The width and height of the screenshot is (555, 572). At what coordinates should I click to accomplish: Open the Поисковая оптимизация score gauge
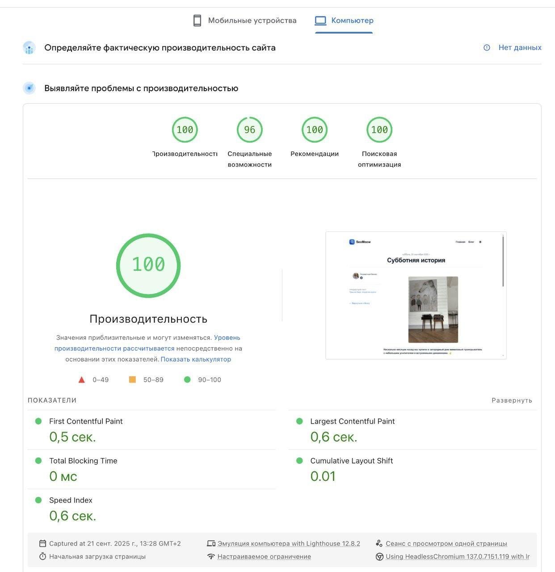pos(379,130)
